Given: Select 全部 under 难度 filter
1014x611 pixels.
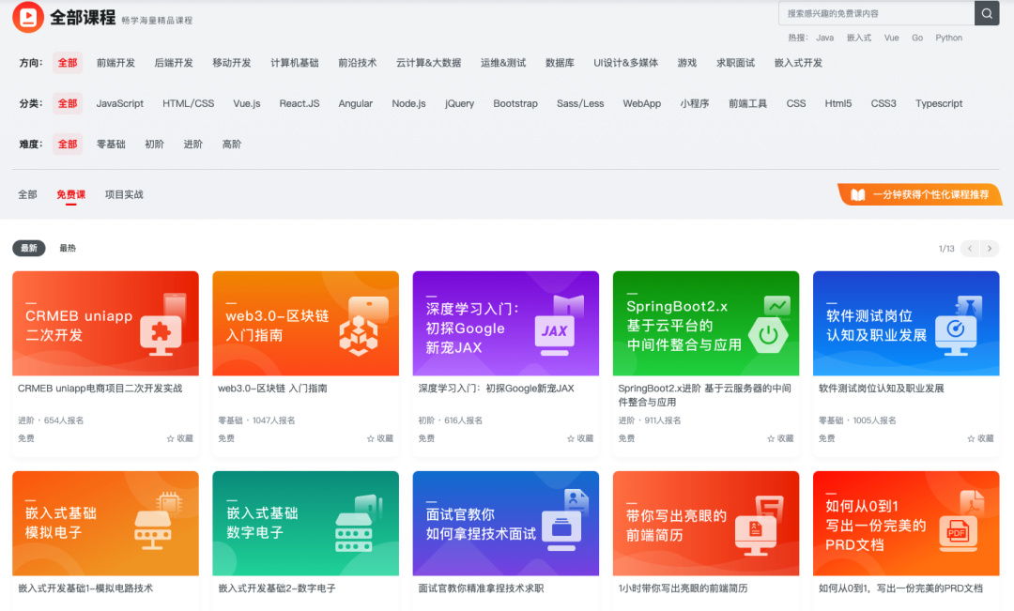Looking at the screenshot, I should [x=68, y=145].
